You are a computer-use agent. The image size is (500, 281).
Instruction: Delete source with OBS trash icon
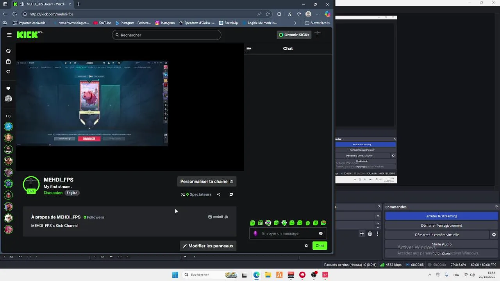point(370,234)
